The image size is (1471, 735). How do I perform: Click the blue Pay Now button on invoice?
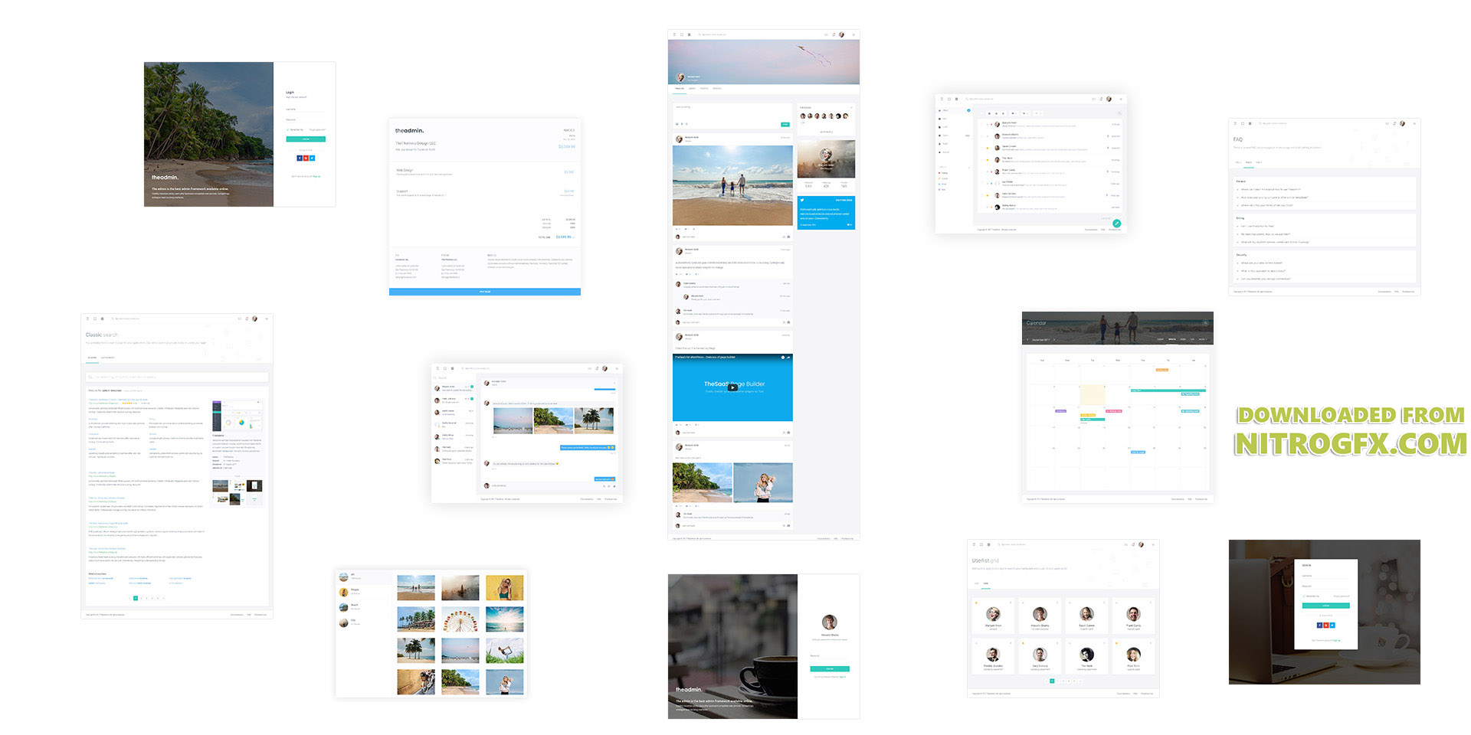coord(484,292)
